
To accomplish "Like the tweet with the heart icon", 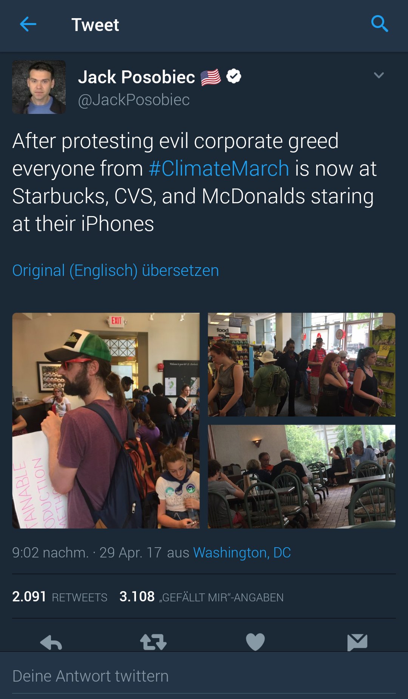I will coord(255,642).
